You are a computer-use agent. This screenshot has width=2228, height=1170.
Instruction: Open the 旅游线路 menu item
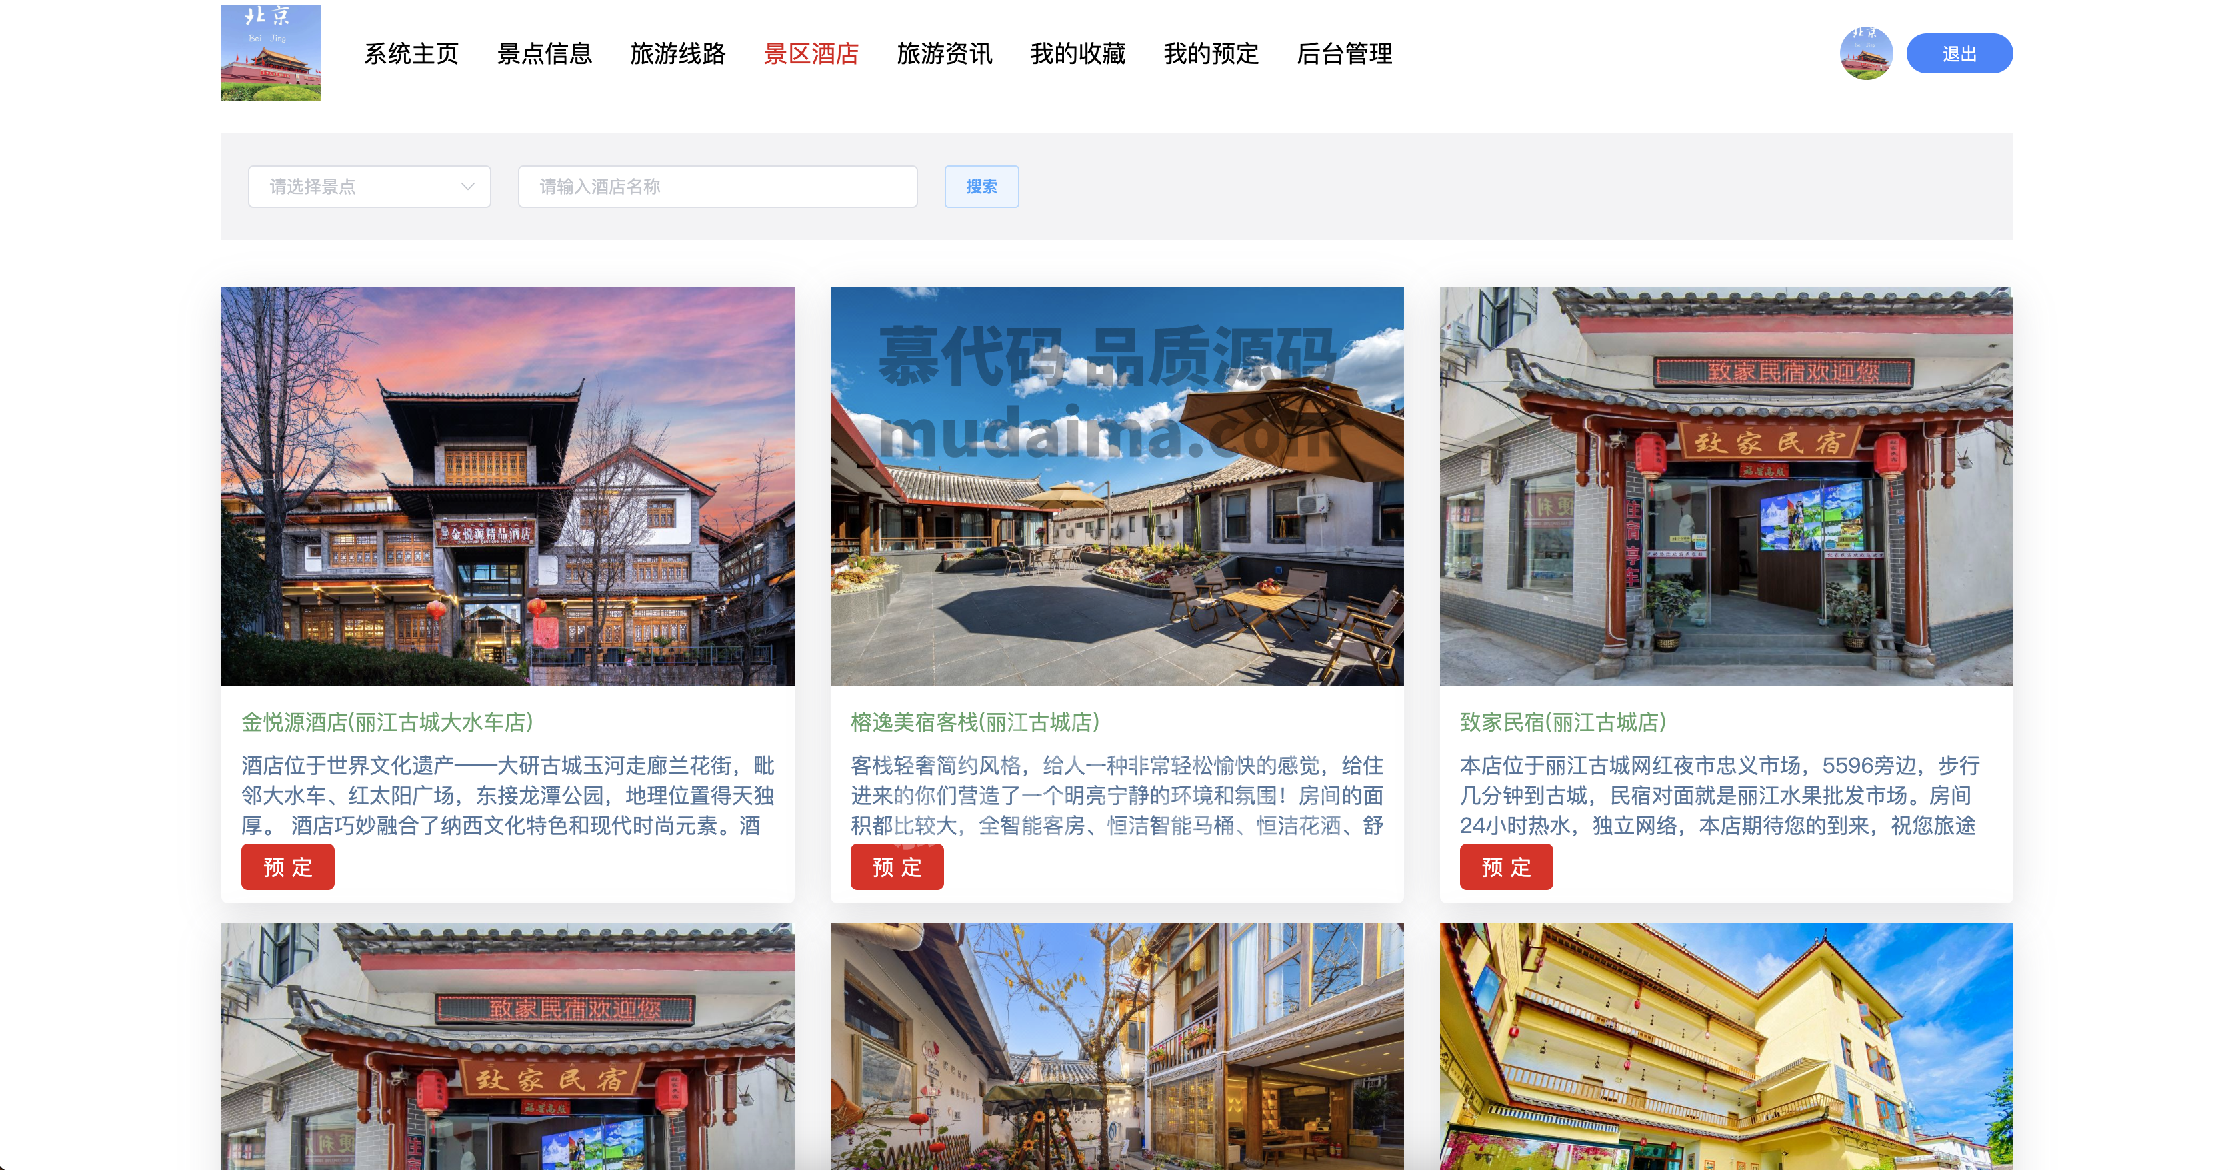677,53
